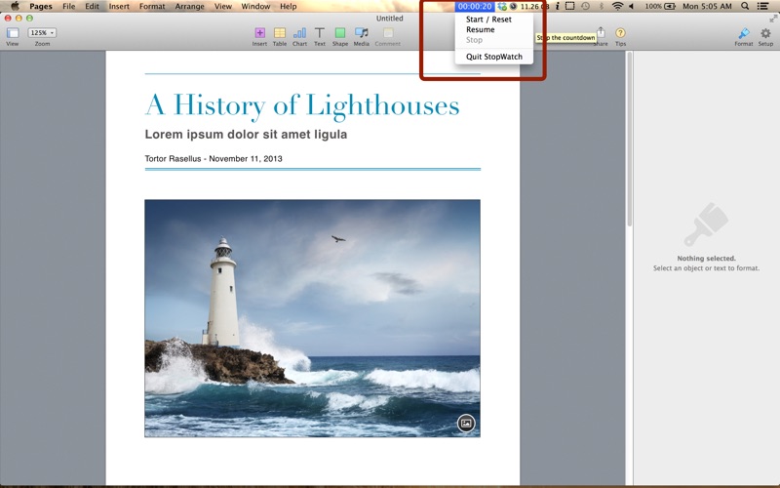Choose Resume from the StopWatch menu
Screen dimensions: 780x488
pos(480,30)
